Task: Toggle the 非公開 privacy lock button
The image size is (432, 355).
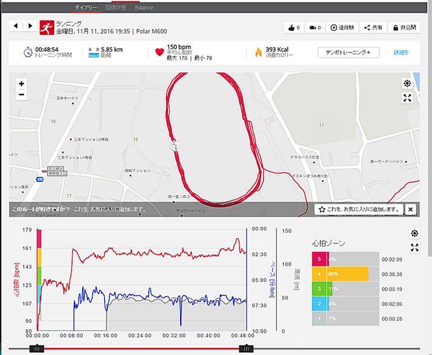Action: (404, 28)
